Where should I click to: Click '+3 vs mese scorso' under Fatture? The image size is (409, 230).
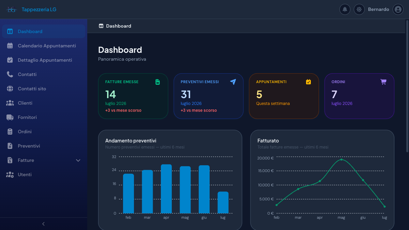coord(123,110)
